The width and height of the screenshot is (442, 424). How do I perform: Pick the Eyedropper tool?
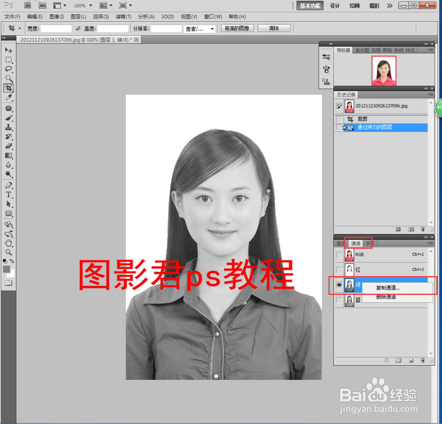pos(8,97)
